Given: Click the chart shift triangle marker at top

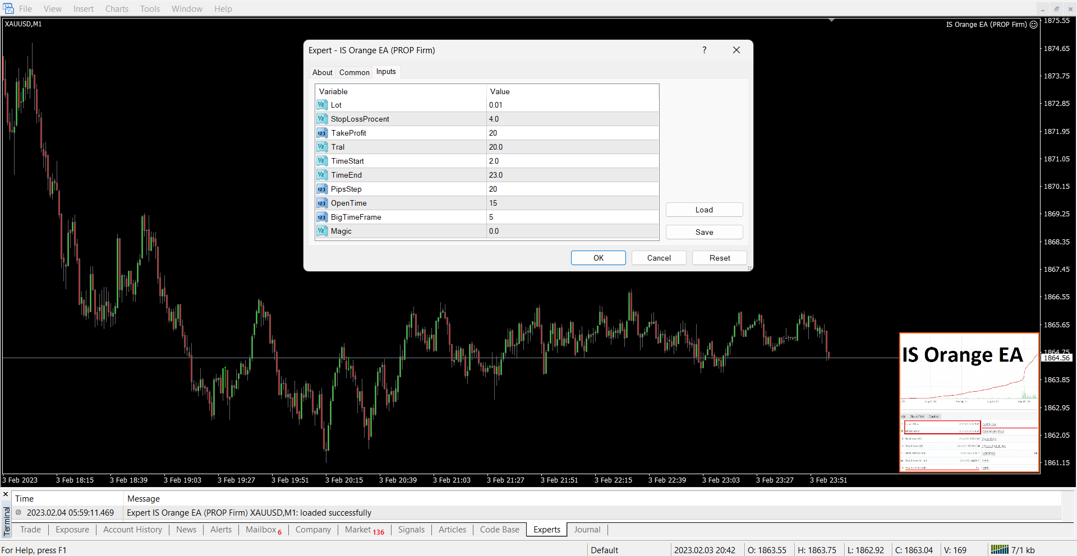Looking at the screenshot, I should [x=831, y=20].
